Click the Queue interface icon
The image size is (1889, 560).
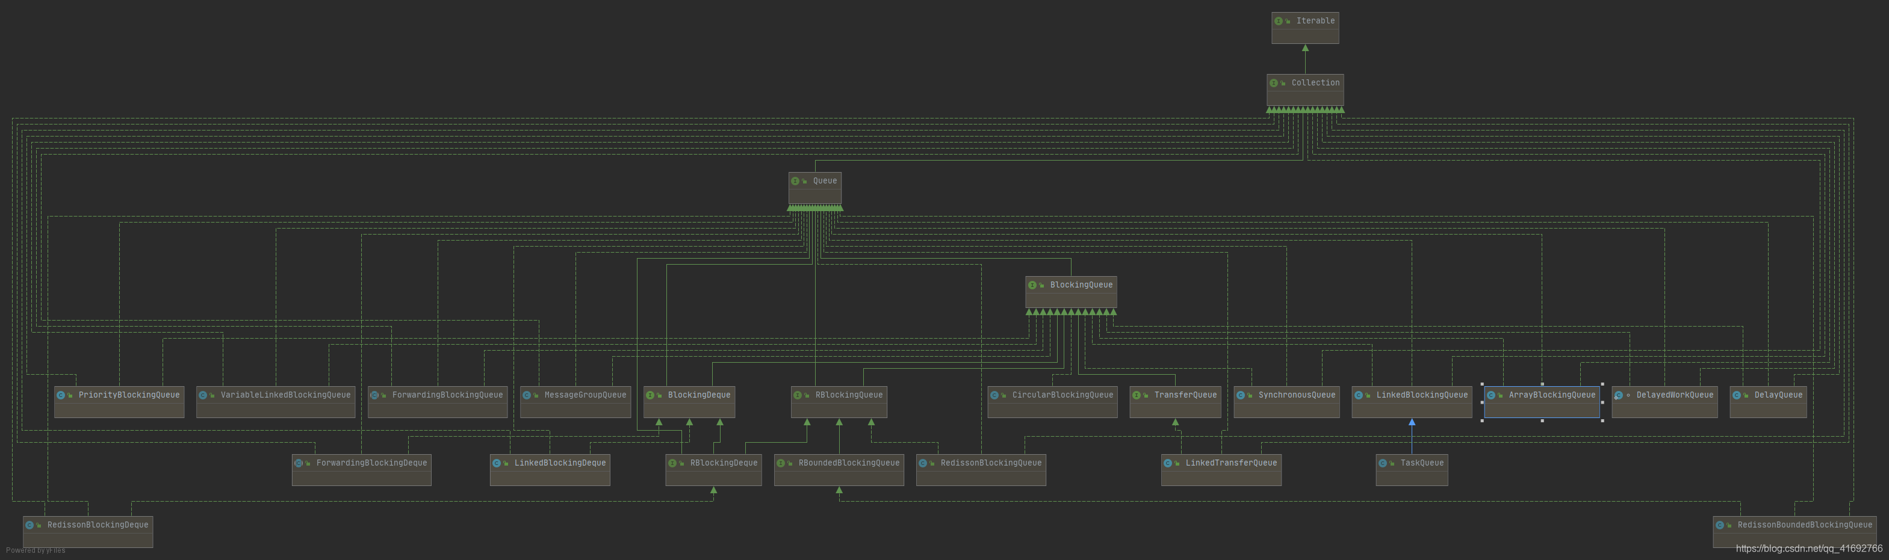point(795,181)
